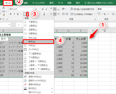Apply percent style format
The width and height of the screenshot is (116, 94).
coord(105,14)
